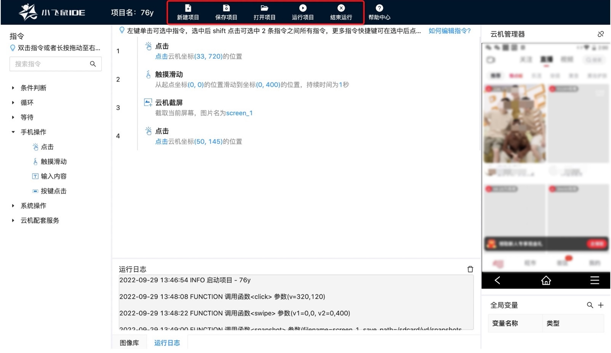The width and height of the screenshot is (611, 353).
Task: Open the 帮助中心 help icon
Action: click(379, 12)
